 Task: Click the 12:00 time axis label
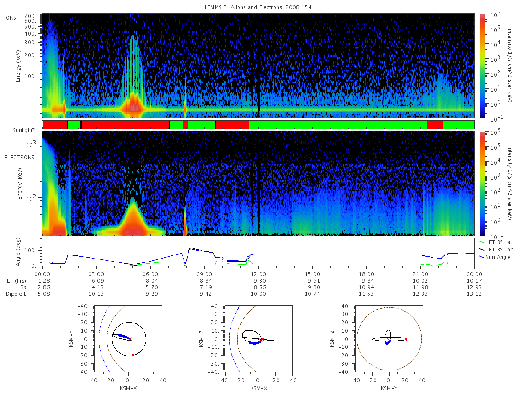tap(258, 273)
